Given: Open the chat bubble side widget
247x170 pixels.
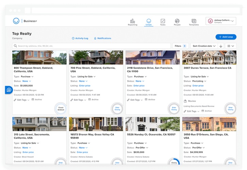Looking at the screenshot, I should pos(9,90).
